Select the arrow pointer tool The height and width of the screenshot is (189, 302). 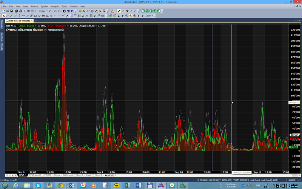tap(4, 15)
